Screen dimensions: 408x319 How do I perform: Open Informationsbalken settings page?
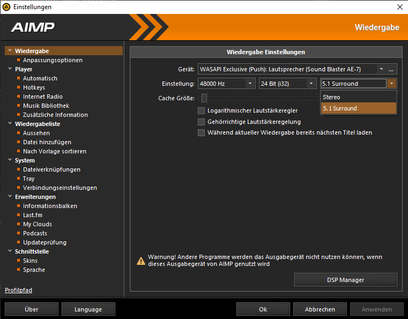click(x=50, y=206)
